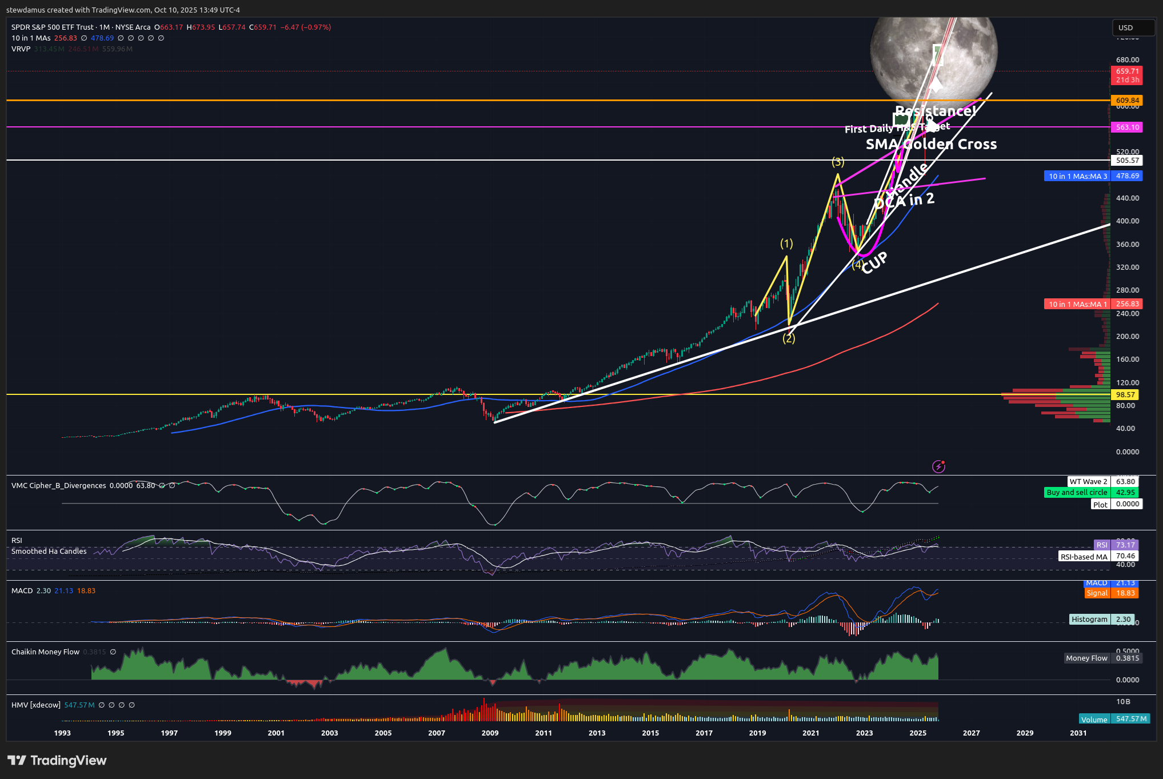
Task: Click the Buy and sell circle scale label
Action: pos(1077,493)
